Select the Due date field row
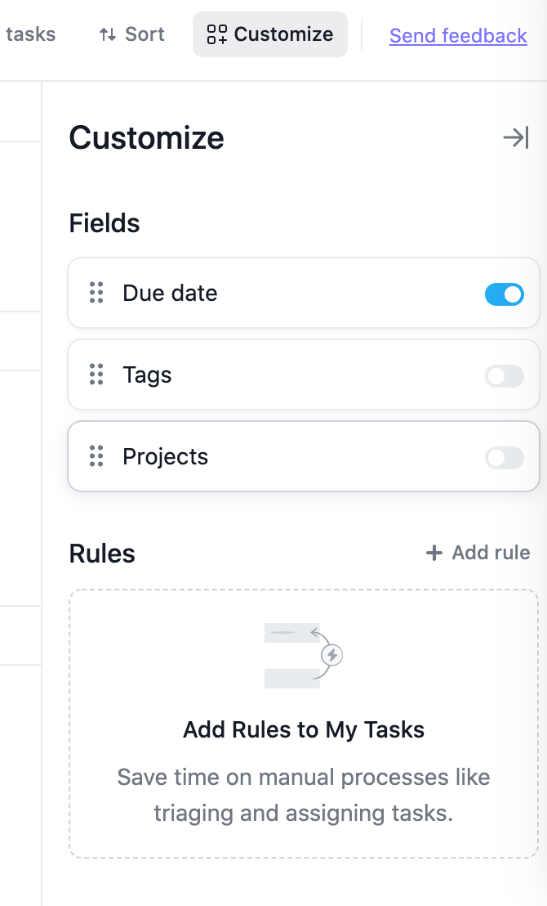 [x=304, y=293]
